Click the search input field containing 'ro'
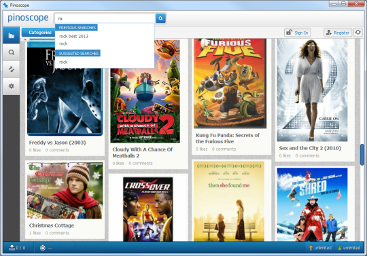 point(105,18)
